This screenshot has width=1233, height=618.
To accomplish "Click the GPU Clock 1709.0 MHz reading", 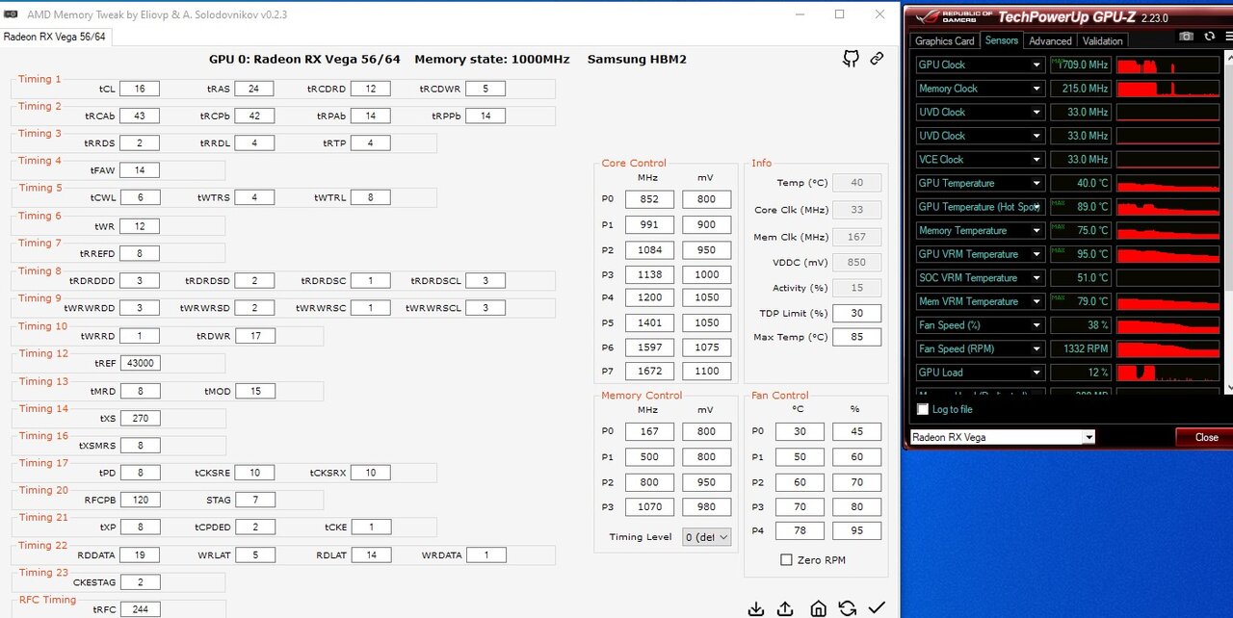I will [1080, 64].
